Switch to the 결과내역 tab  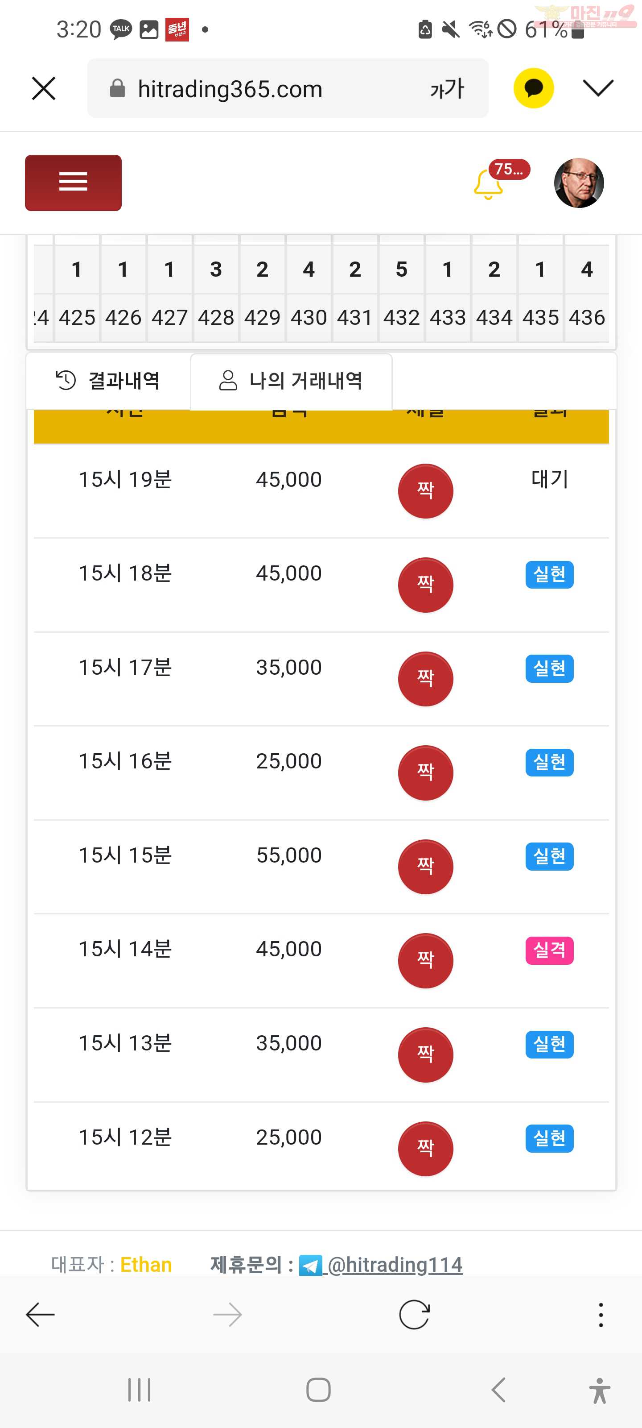pos(108,381)
